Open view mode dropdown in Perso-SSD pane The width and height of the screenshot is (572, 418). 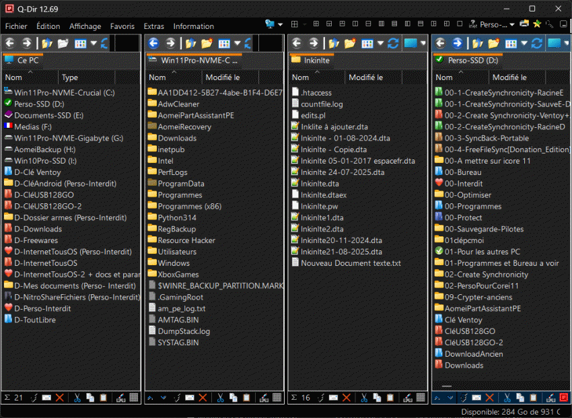[524, 43]
